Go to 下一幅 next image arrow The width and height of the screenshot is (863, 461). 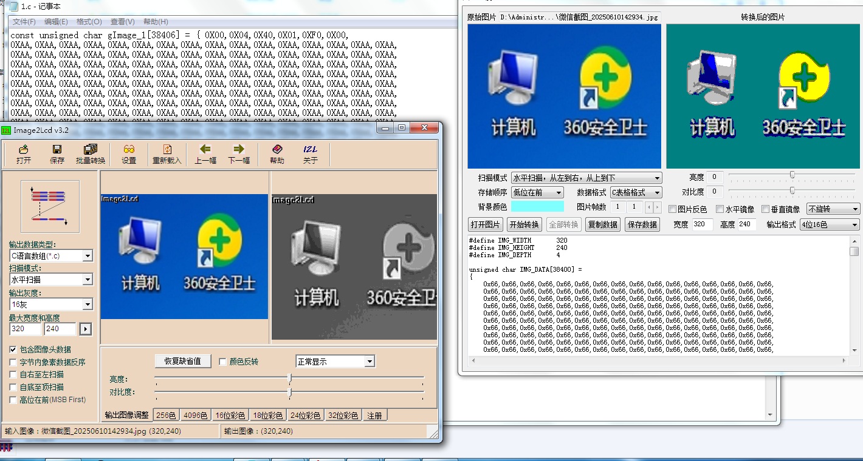(238, 149)
